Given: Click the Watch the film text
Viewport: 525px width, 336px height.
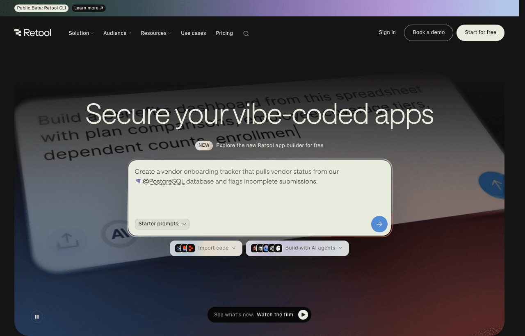Looking at the screenshot, I should [275, 315].
